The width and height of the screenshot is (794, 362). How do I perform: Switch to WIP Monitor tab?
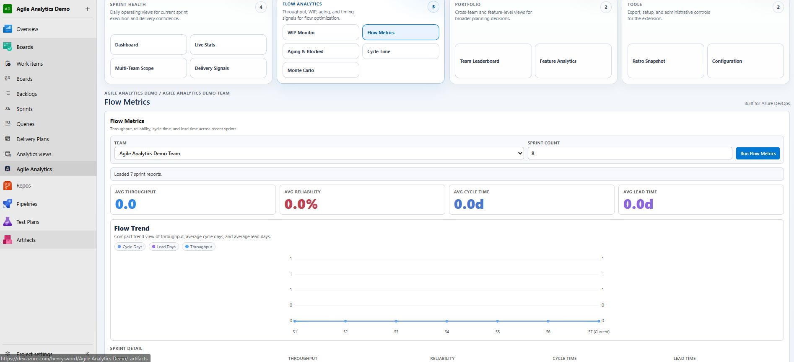click(321, 33)
